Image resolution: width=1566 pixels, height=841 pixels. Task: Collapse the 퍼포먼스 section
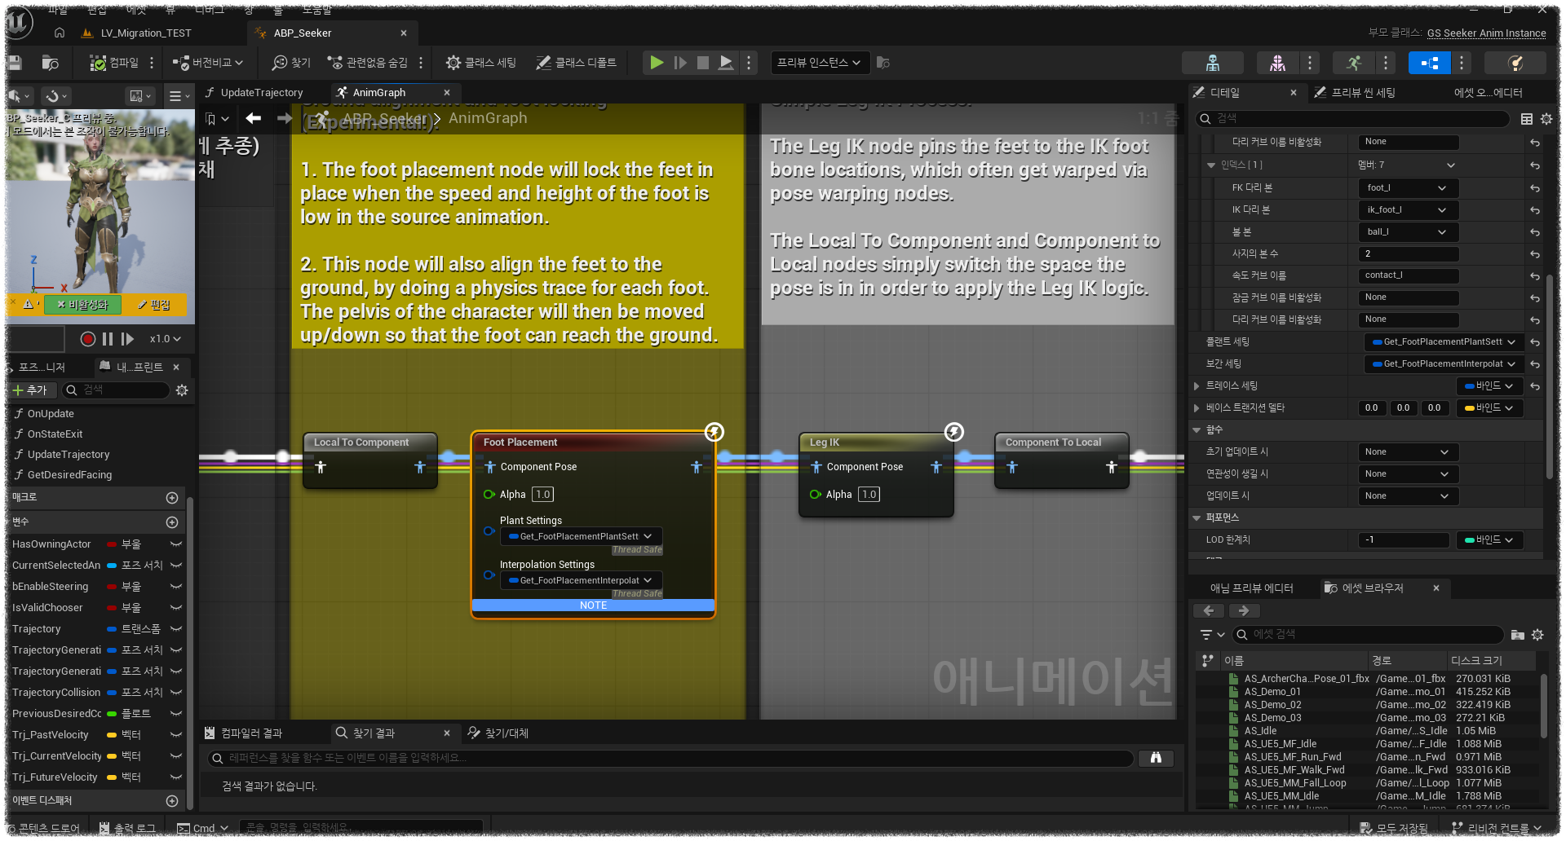point(1197,518)
